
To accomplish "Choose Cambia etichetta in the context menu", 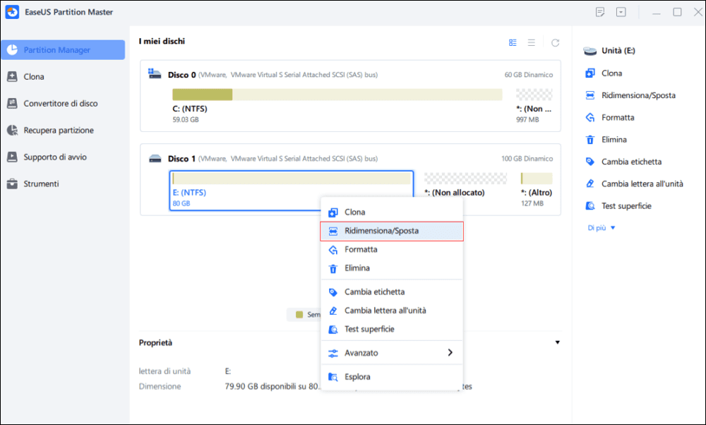I will [392, 292].
